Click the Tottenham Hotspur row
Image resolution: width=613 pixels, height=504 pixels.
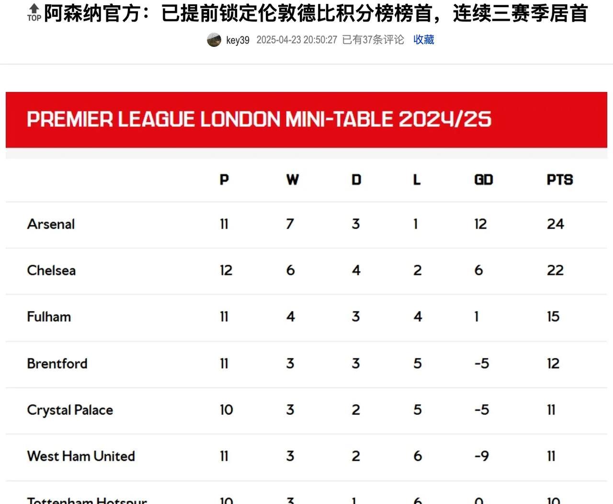click(306, 493)
